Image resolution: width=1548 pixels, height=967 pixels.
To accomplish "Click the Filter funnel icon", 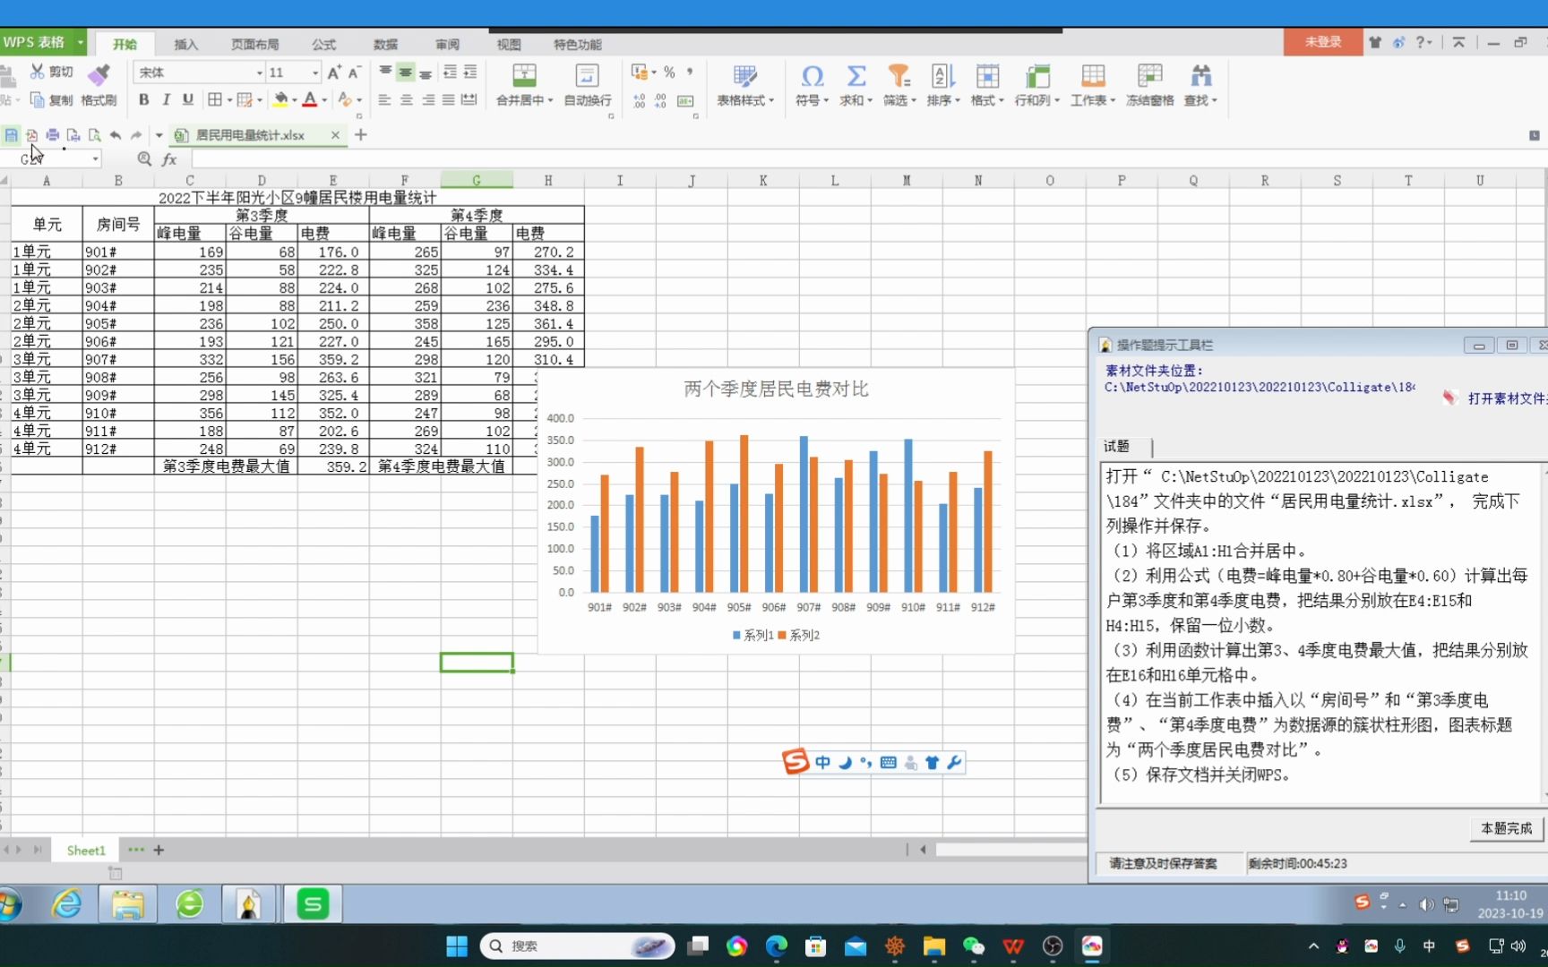I will coord(899,75).
